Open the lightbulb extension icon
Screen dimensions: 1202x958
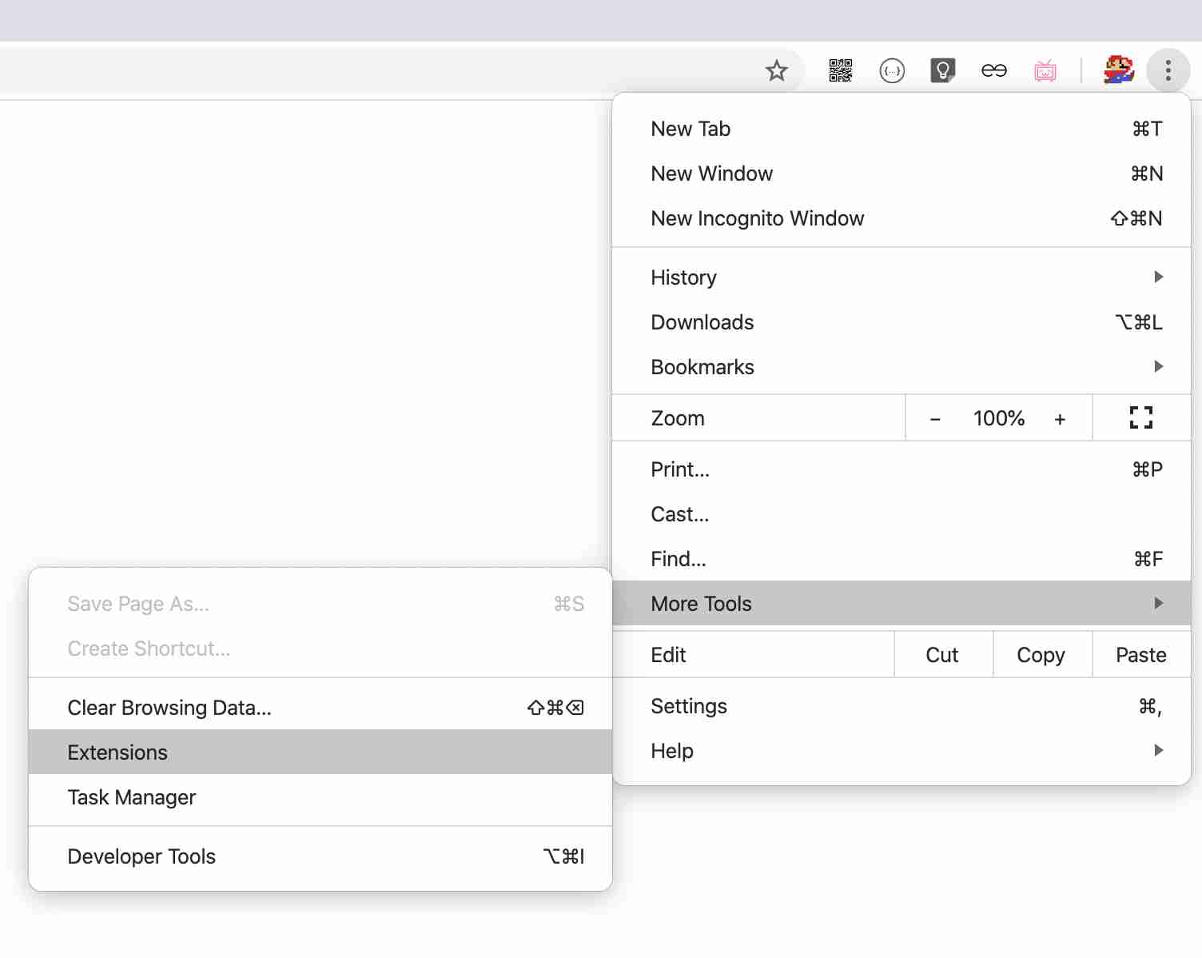click(x=943, y=71)
